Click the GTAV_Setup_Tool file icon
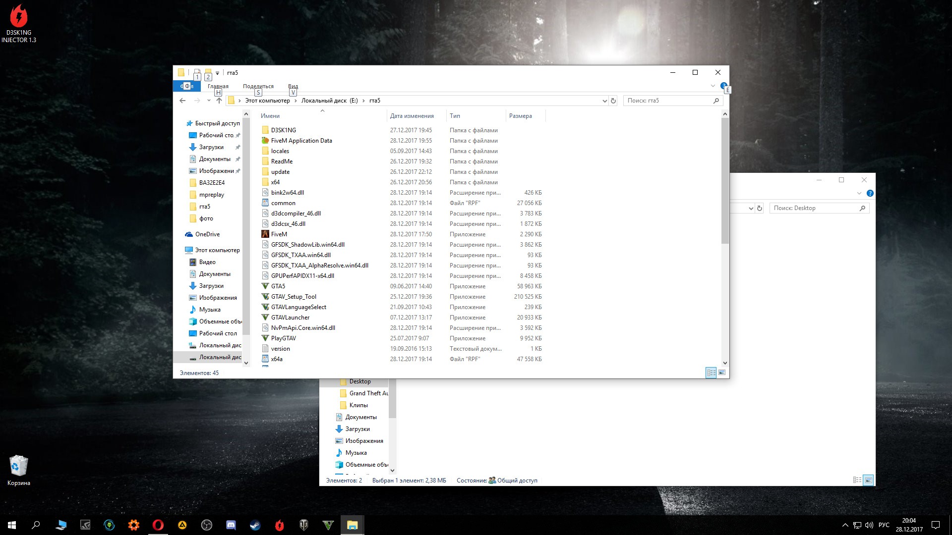Image resolution: width=952 pixels, height=535 pixels. tap(265, 297)
